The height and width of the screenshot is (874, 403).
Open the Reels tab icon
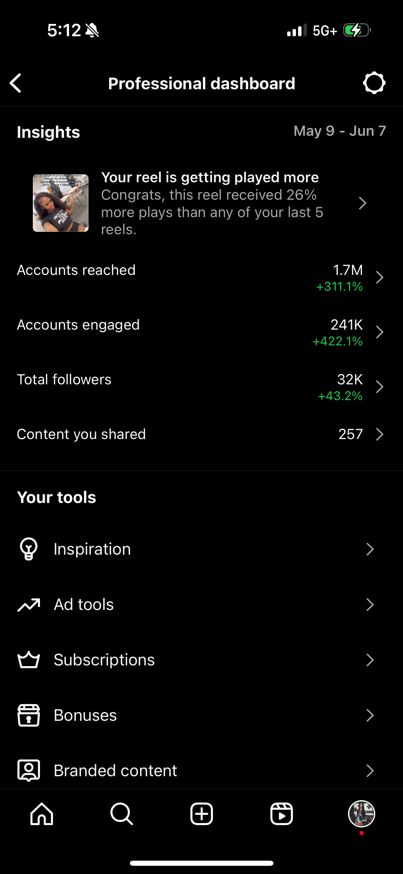click(x=282, y=814)
